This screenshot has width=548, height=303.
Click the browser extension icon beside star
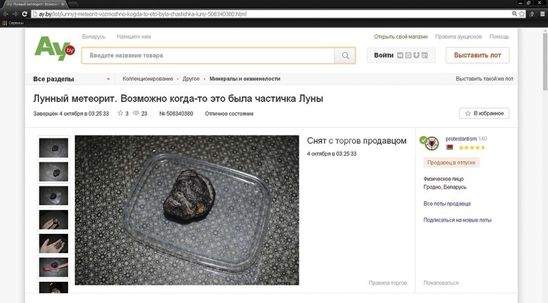[532, 14]
